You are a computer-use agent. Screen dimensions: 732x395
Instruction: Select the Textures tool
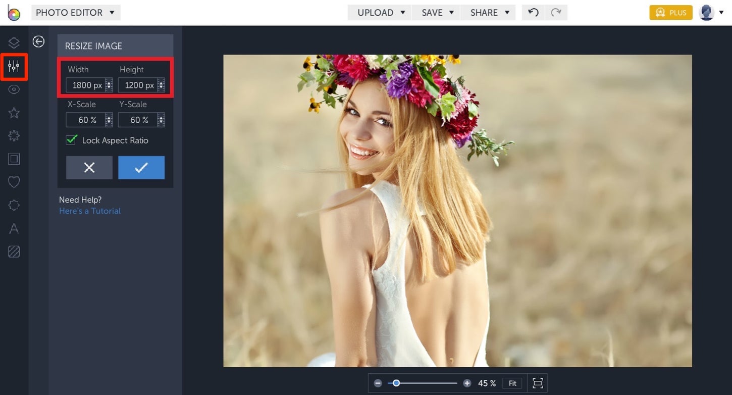tap(14, 252)
